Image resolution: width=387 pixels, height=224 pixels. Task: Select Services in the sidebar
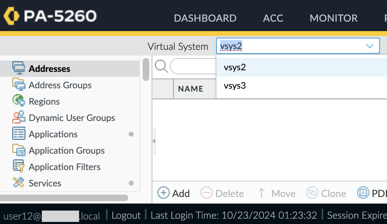pos(45,183)
